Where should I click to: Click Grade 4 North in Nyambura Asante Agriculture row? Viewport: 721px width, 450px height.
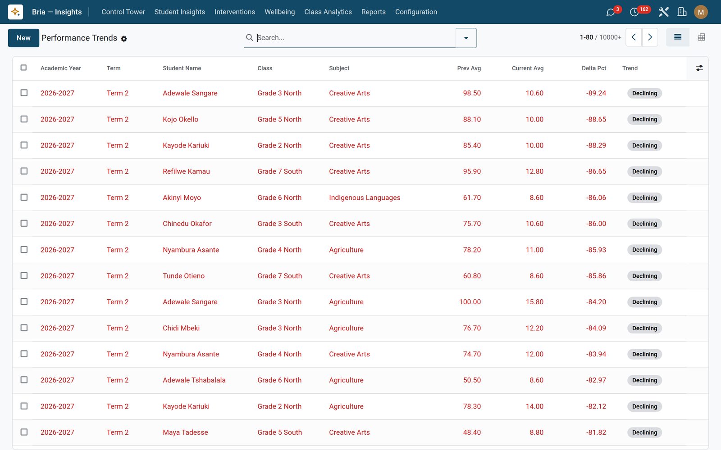(279, 250)
